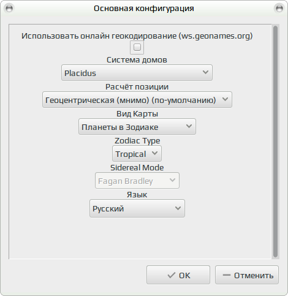Viewport: 288px width, 296px height.
Task: Click the round button at title bar left
Action: (x=9, y=9)
